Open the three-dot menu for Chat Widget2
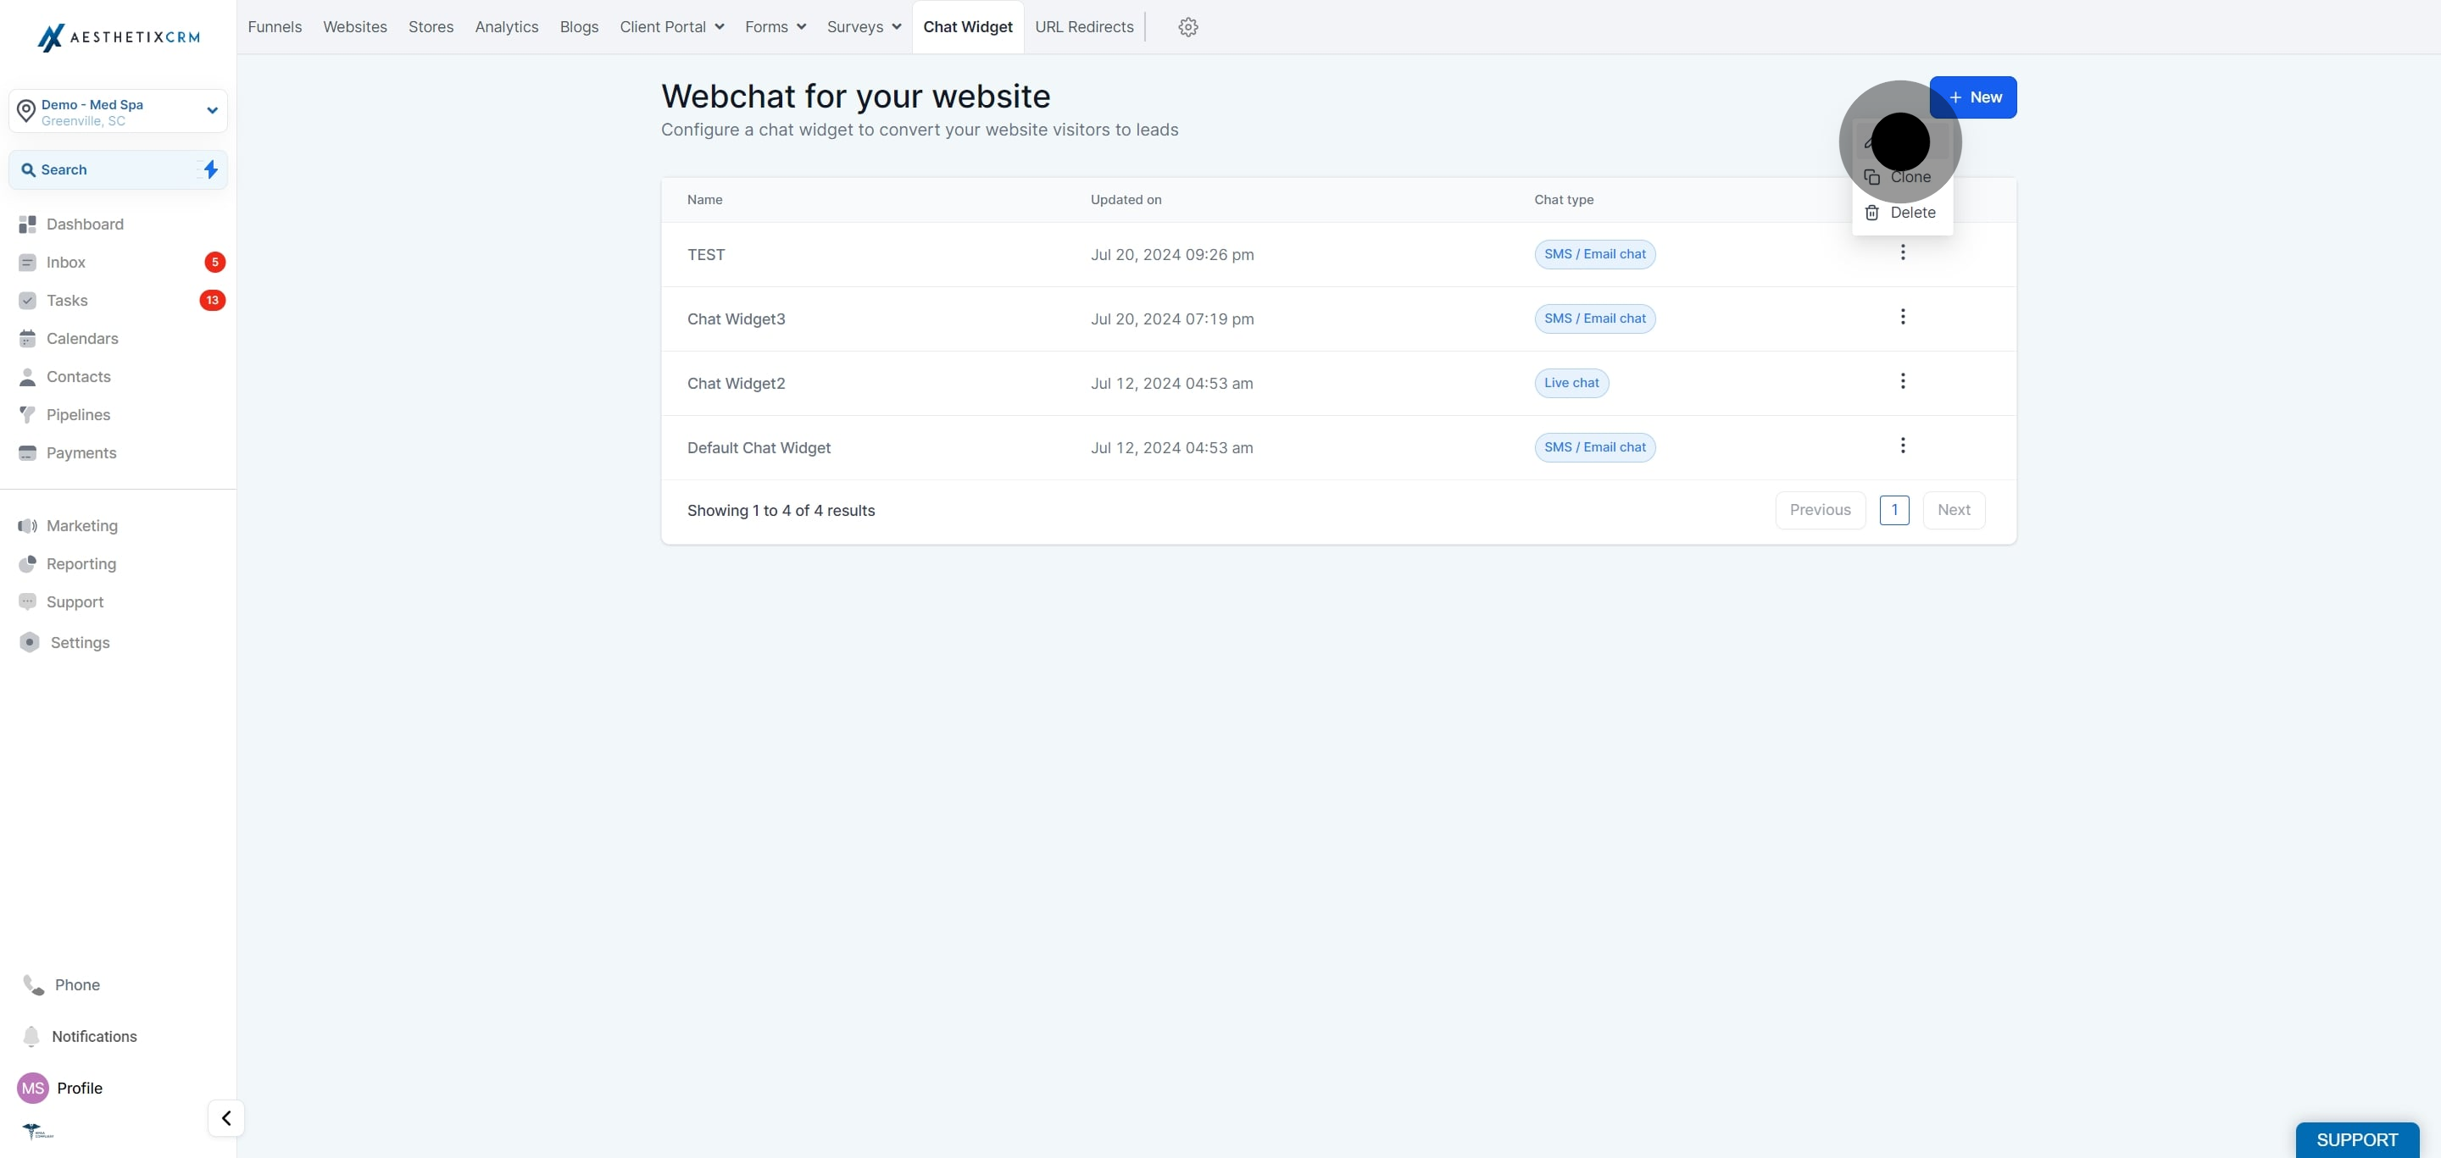The height and width of the screenshot is (1158, 2441). click(1903, 381)
